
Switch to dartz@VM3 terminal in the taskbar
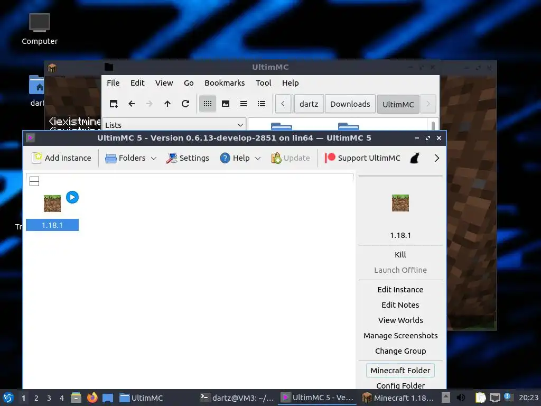point(237,398)
